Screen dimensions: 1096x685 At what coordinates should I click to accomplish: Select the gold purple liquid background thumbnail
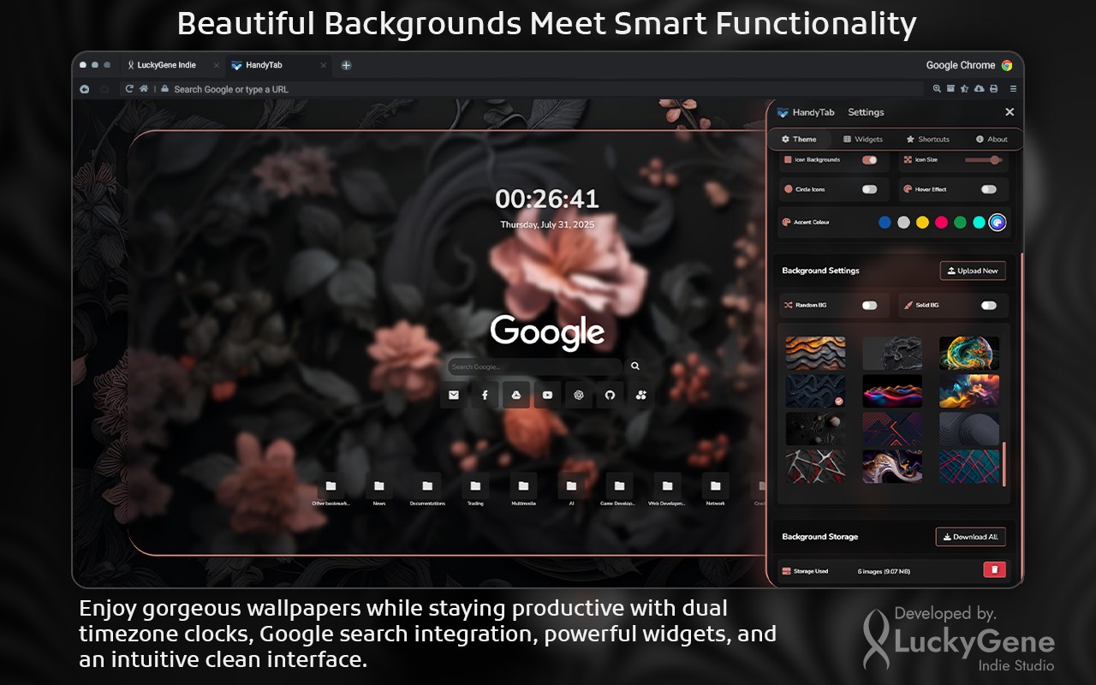(x=892, y=467)
